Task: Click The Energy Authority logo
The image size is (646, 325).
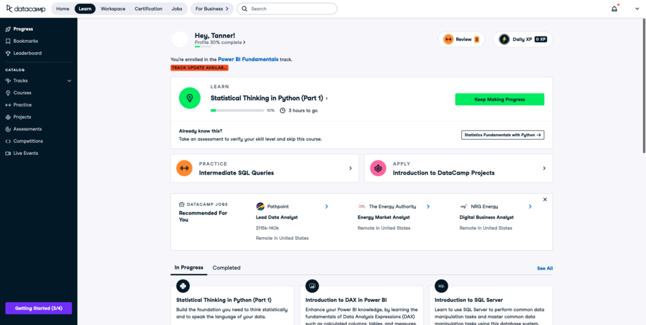Action: [x=361, y=207]
